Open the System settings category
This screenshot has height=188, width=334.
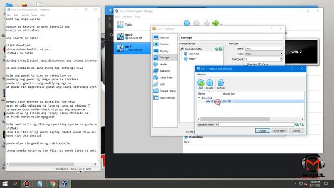click(165, 44)
